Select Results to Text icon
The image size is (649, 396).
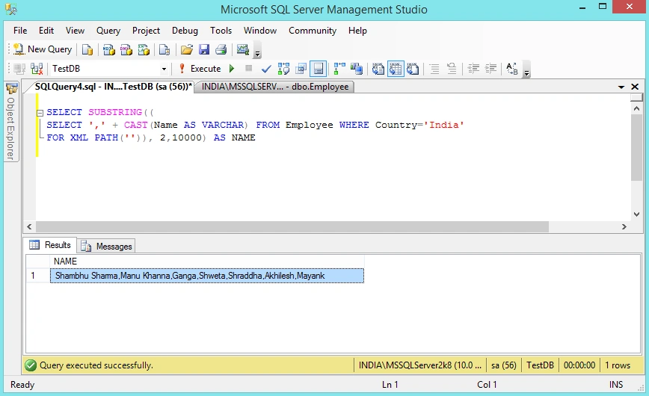pos(378,69)
